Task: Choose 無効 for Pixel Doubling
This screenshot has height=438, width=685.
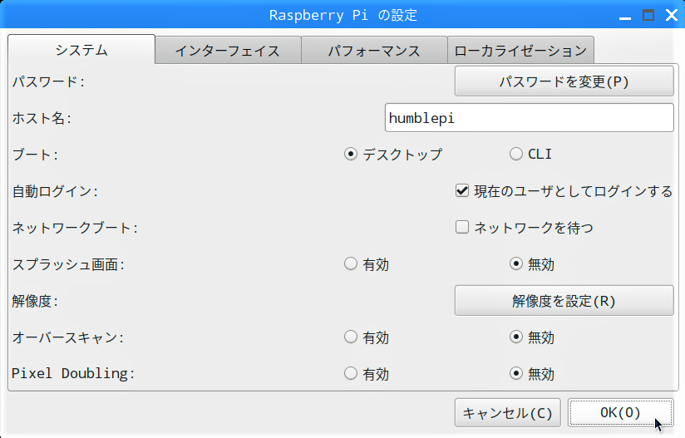Action: [x=532, y=374]
